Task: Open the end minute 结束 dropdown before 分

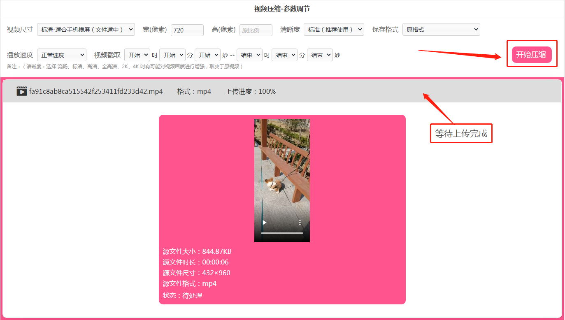Action: pos(284,55)
